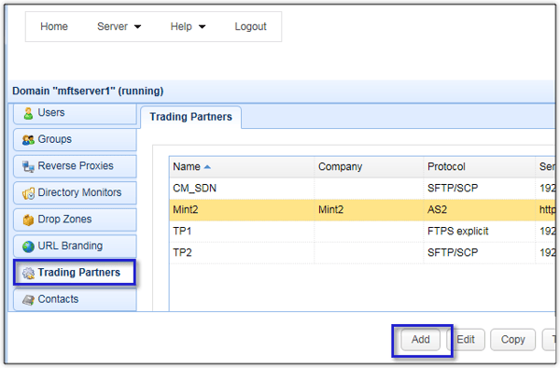Click the Users sidebar icon

[x=28, y=113]
